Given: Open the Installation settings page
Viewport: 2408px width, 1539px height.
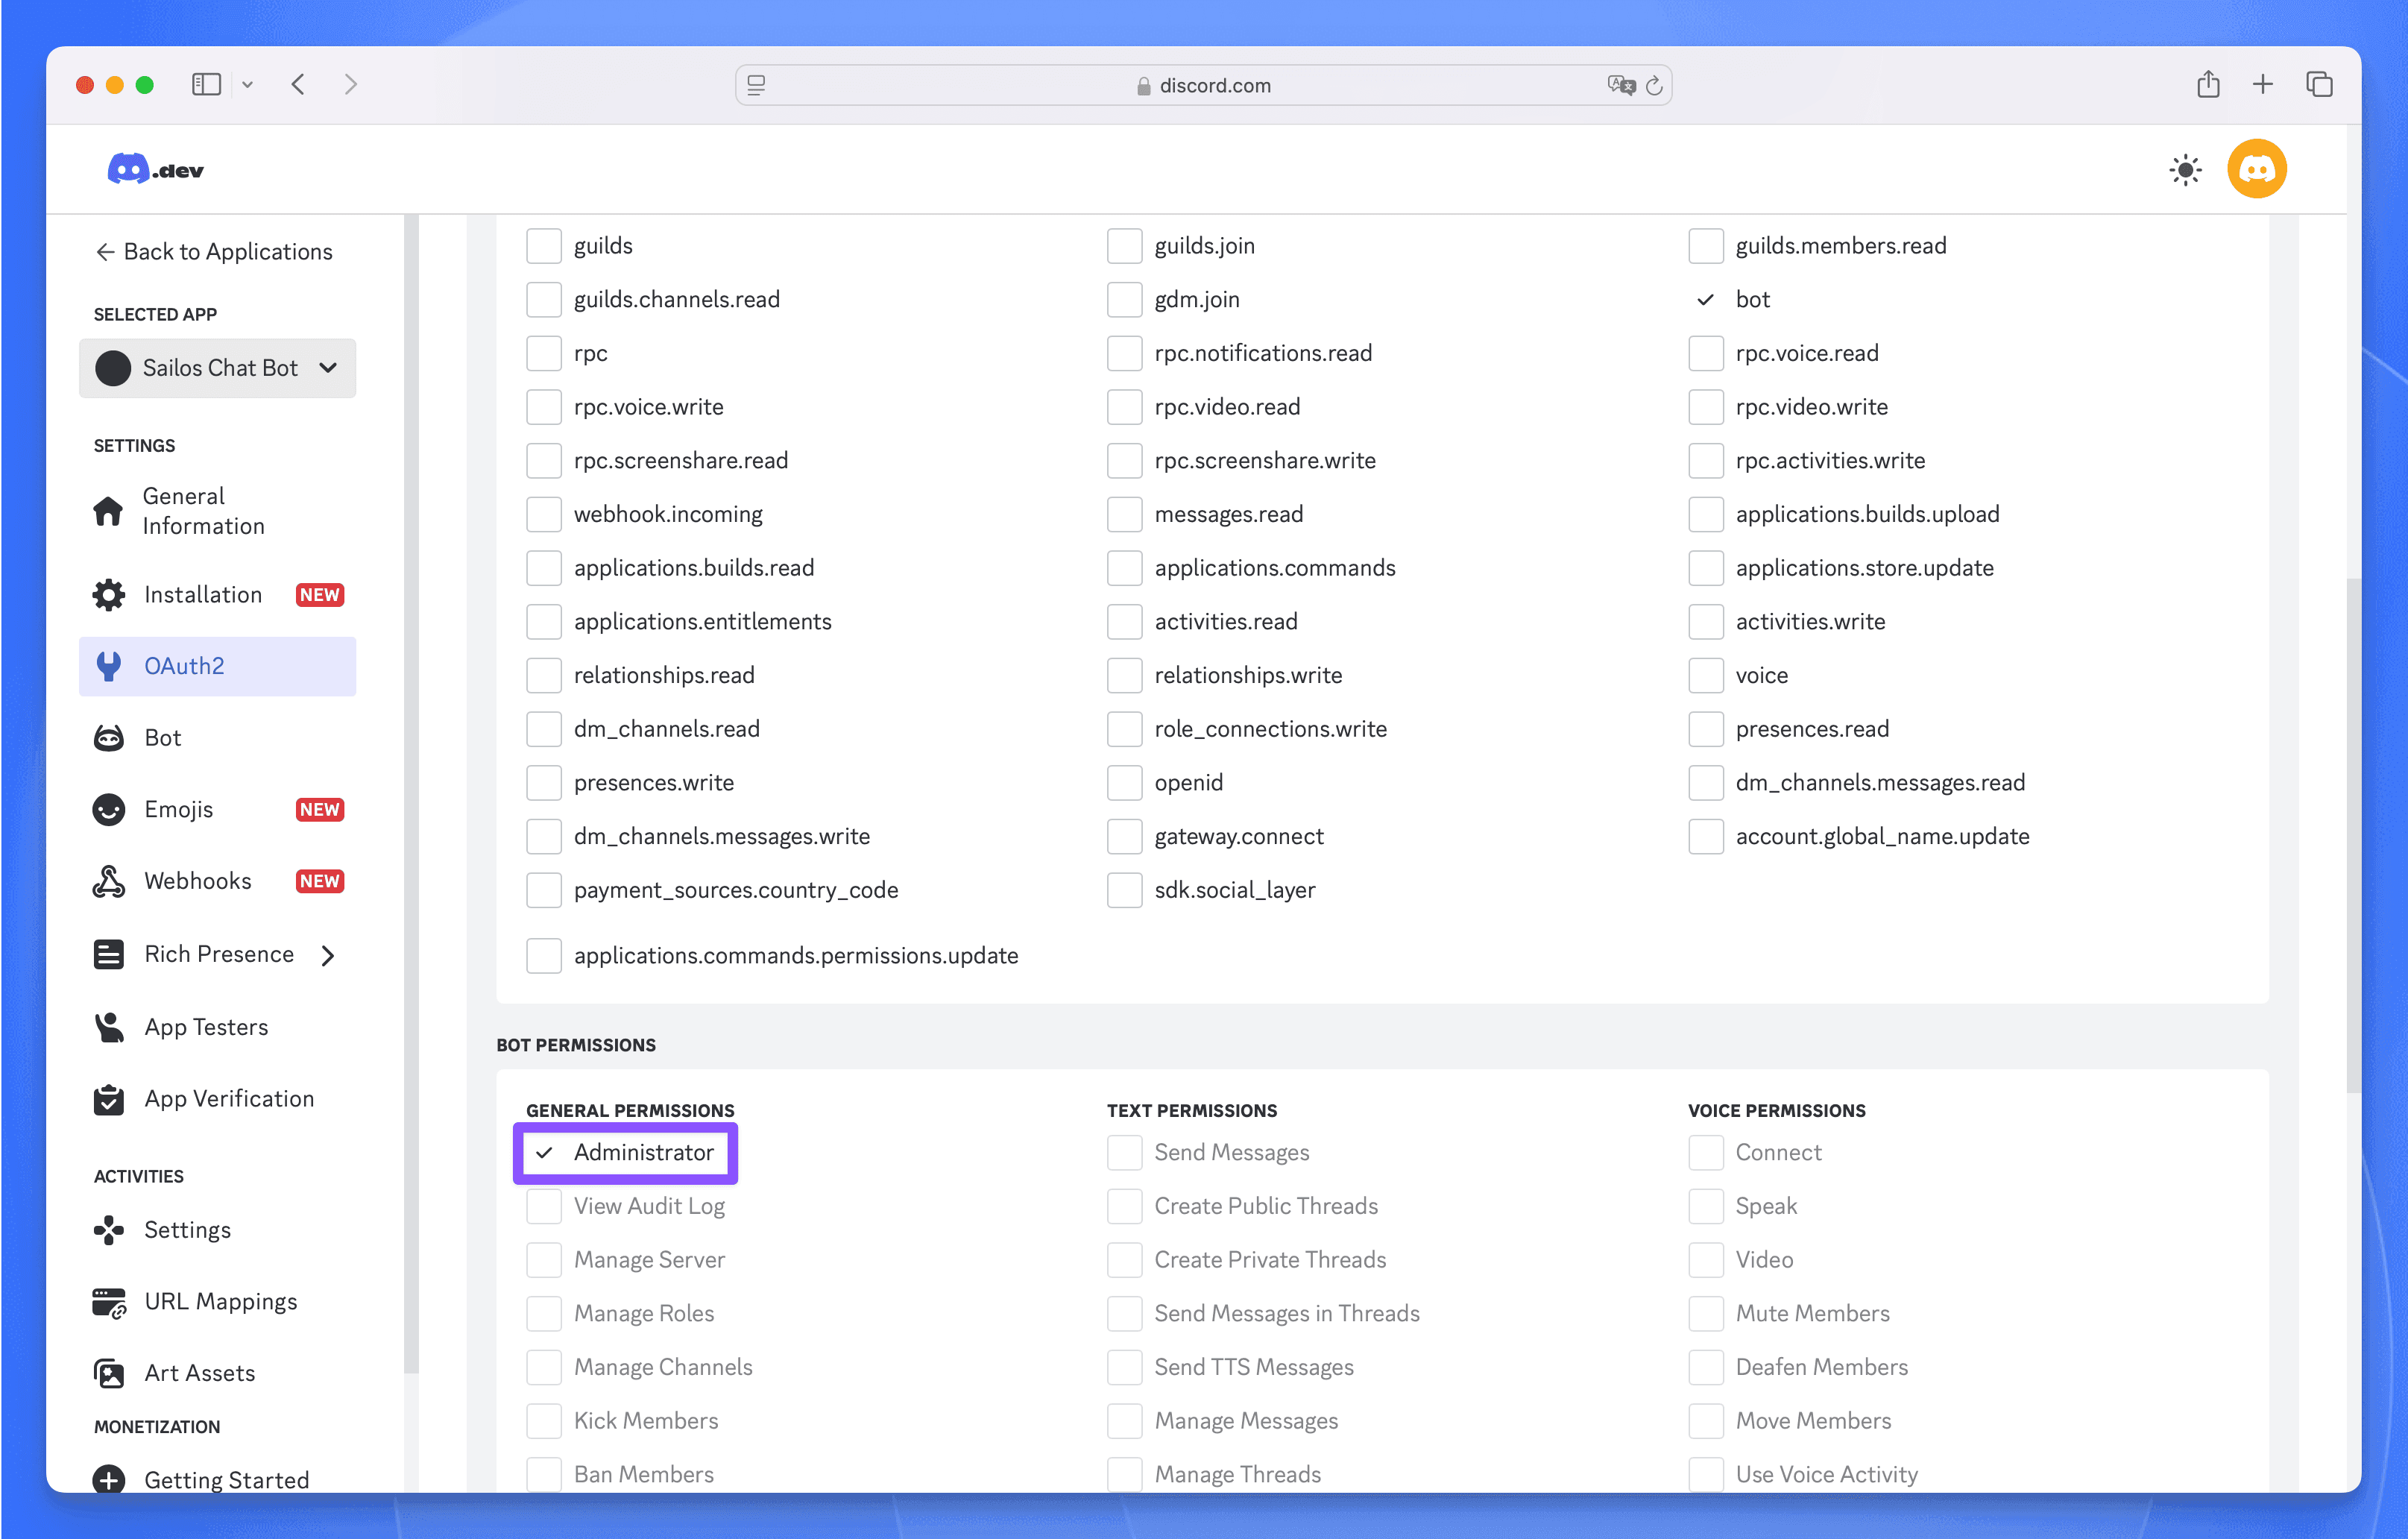Looking at the screenshot, I should 203,595.
